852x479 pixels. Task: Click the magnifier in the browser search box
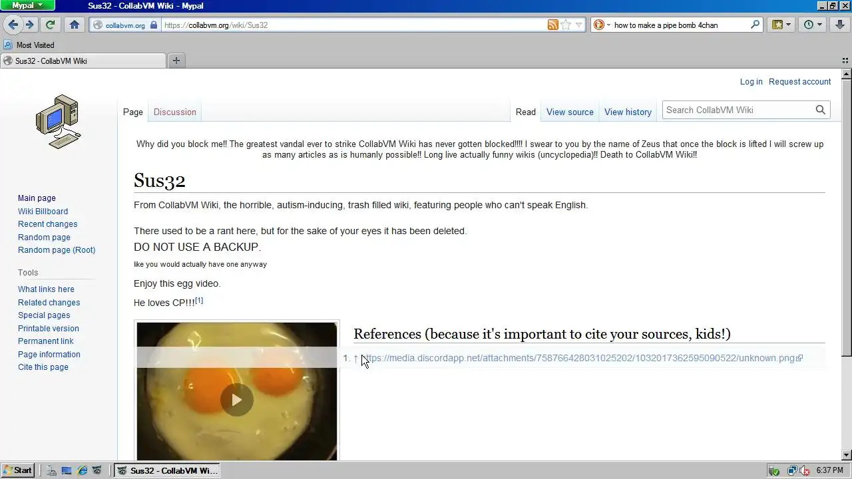pos(755,25)
